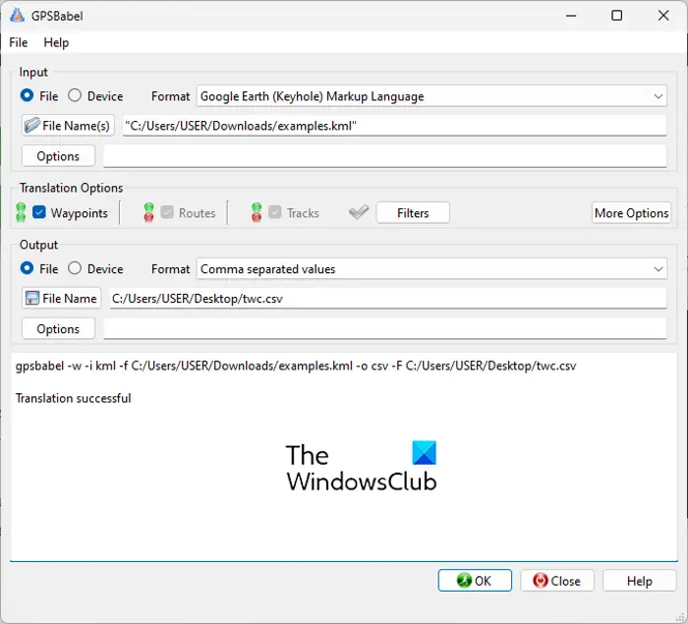The image size is (688, 624).
Task: Click the Input Options button
Action: [x=58, y=156]
